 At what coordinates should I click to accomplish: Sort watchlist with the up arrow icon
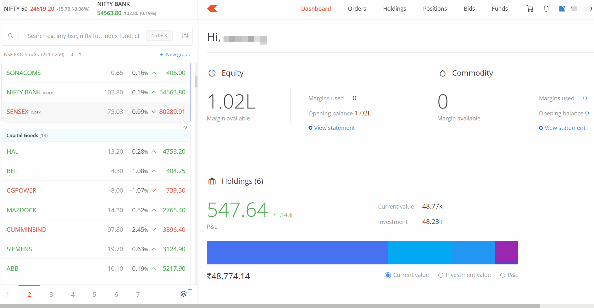80,55
